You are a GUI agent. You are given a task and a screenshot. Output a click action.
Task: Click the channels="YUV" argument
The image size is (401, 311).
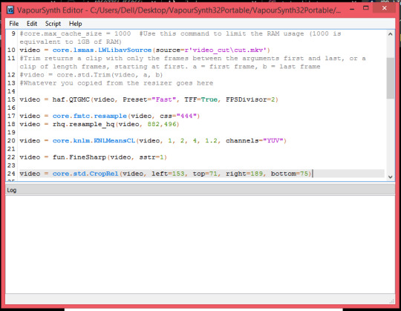pos(254,141)
